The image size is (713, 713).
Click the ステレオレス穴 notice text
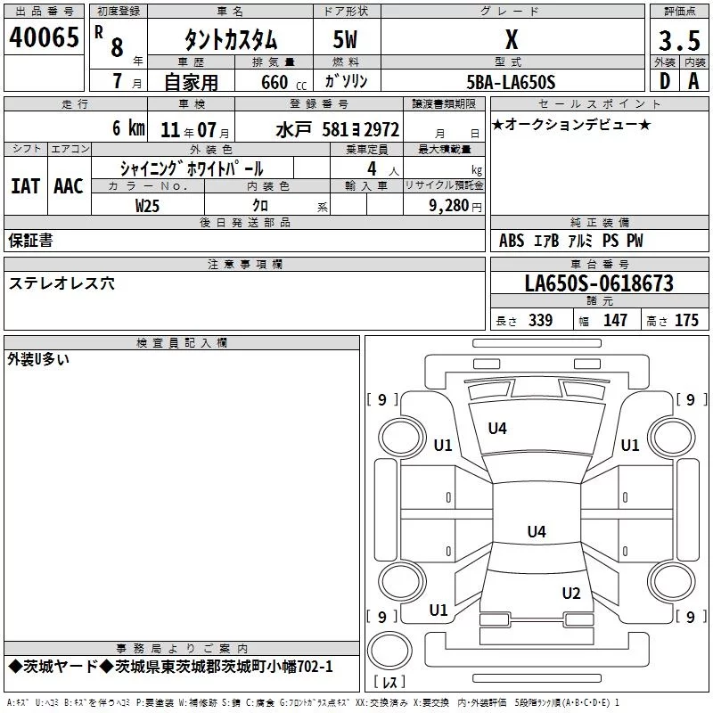click(61, 283)
